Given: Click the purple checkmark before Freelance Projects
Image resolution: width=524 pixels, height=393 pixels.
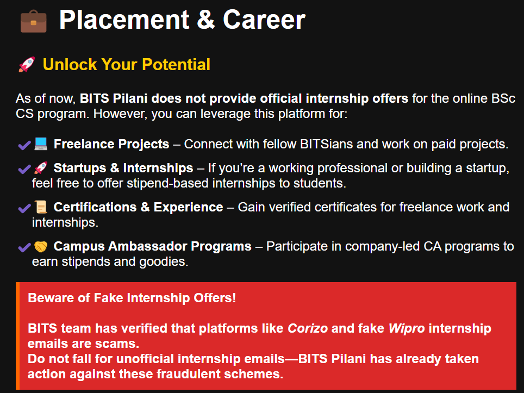Looking at the screenshot, I should (24, 145).
